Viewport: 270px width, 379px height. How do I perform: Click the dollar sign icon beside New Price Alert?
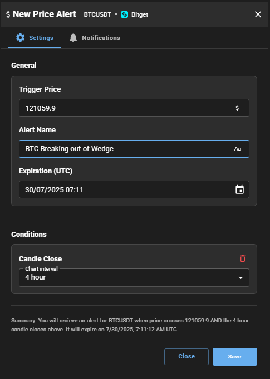pos(8,14)
